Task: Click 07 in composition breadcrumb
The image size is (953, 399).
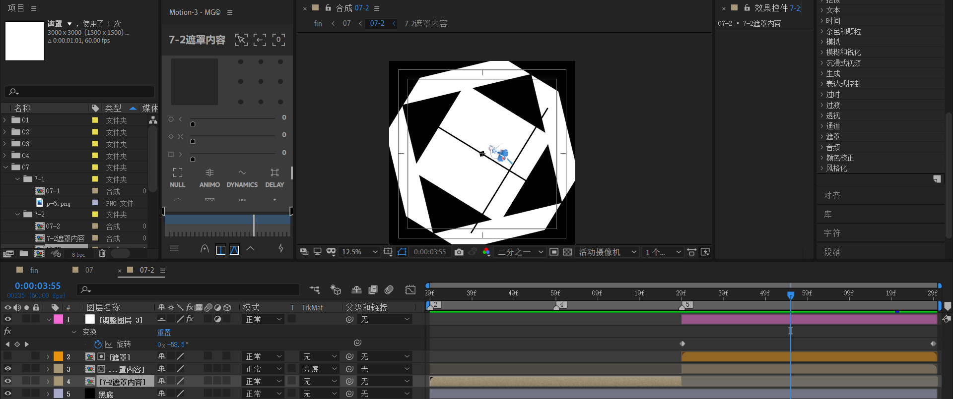Action: [x=346, y=23]
